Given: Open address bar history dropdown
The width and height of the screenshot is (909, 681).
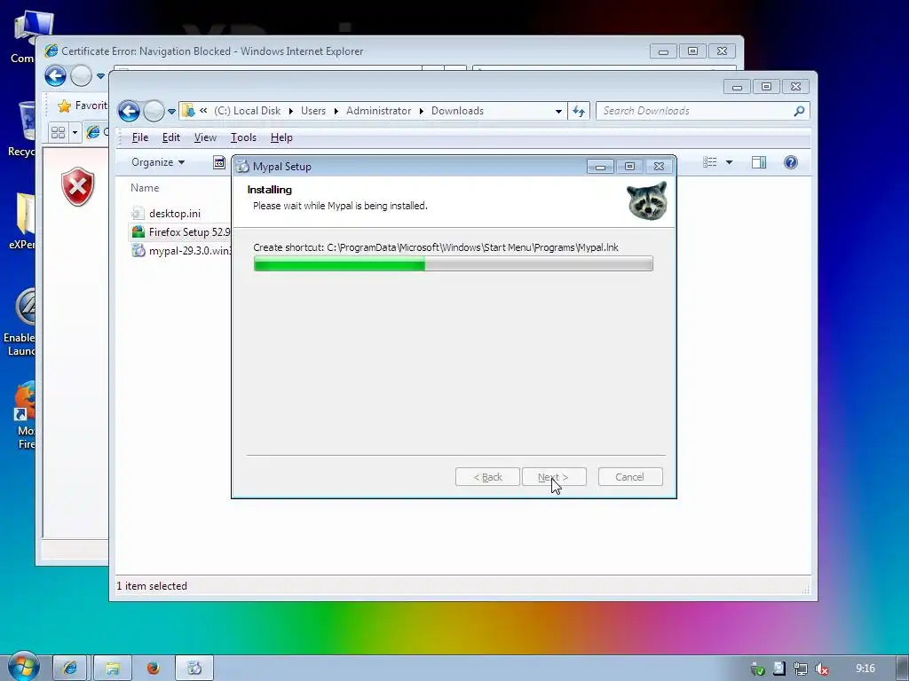Looking at the screenshot, I should [558, 111].
